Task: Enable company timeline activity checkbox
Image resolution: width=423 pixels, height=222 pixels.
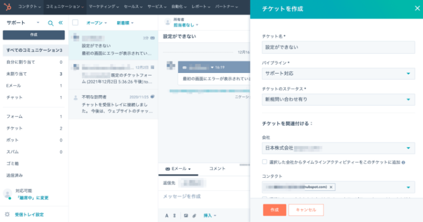Action: [x=264, y=162]
